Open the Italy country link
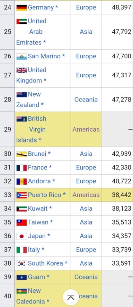The image size is (133, 307). [34, 250]
